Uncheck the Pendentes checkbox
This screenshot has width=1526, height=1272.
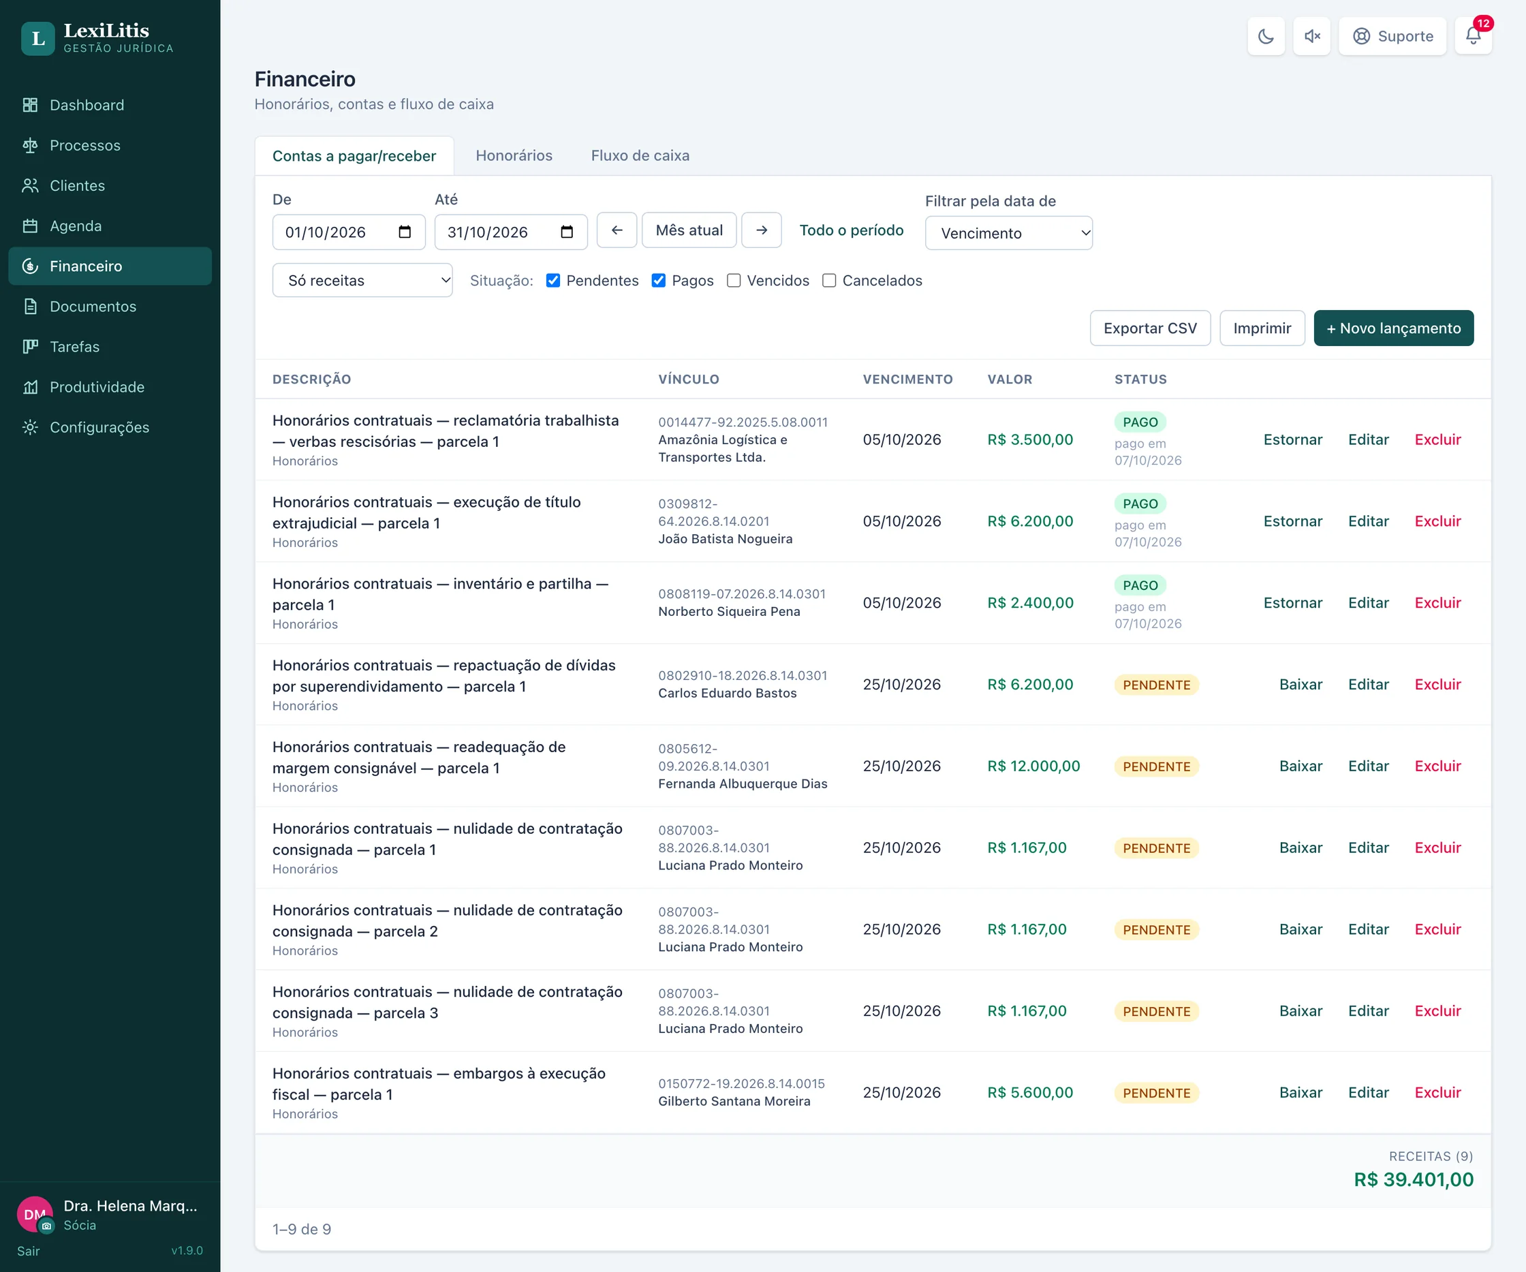[x=553, y=281]
